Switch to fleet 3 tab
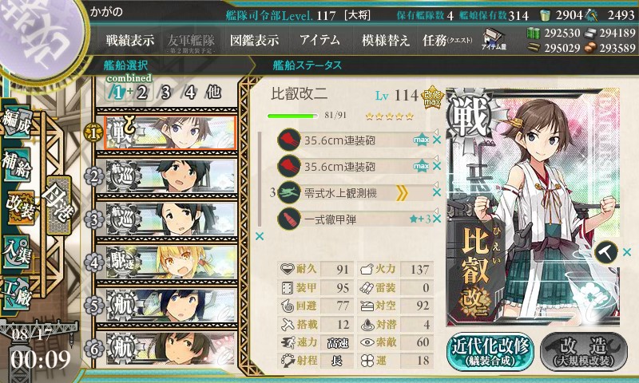Viewport: 639px width, 383px height. click(x=165, y=93)
